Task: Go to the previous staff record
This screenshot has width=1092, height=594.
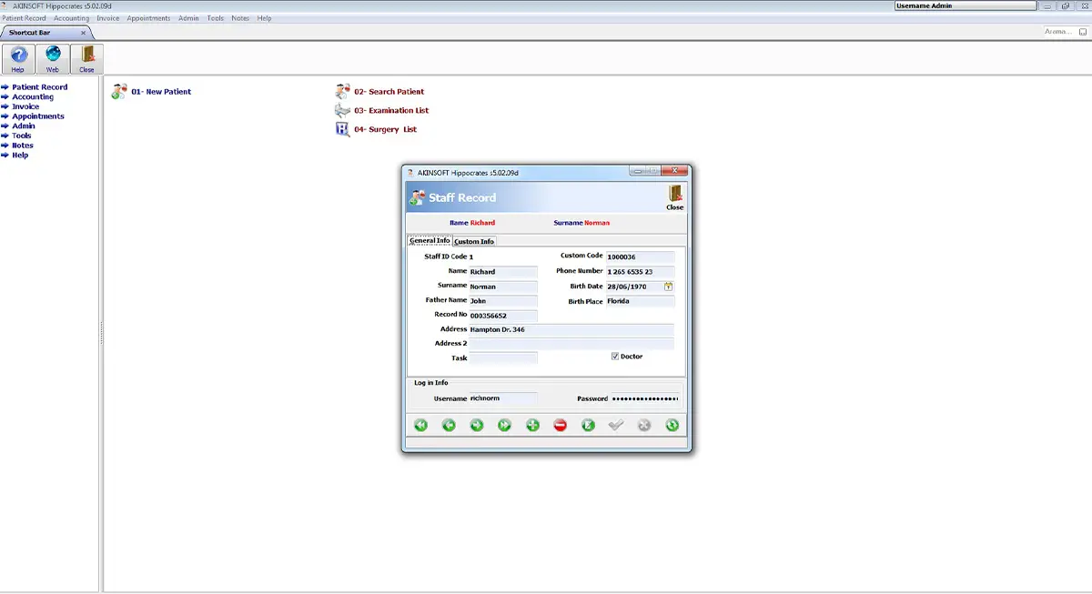Action: pyautogui.click(x=449, y=425)
